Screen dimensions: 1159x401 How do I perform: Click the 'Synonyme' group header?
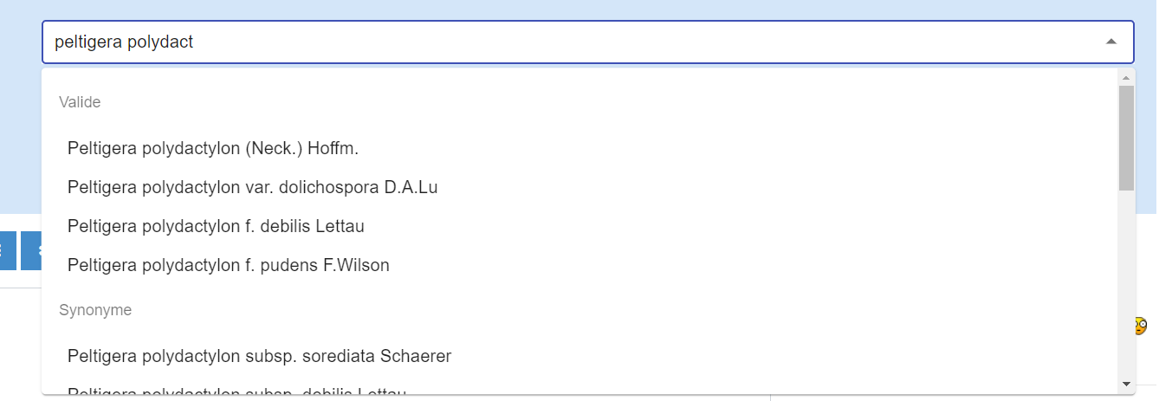pos(95,310)
